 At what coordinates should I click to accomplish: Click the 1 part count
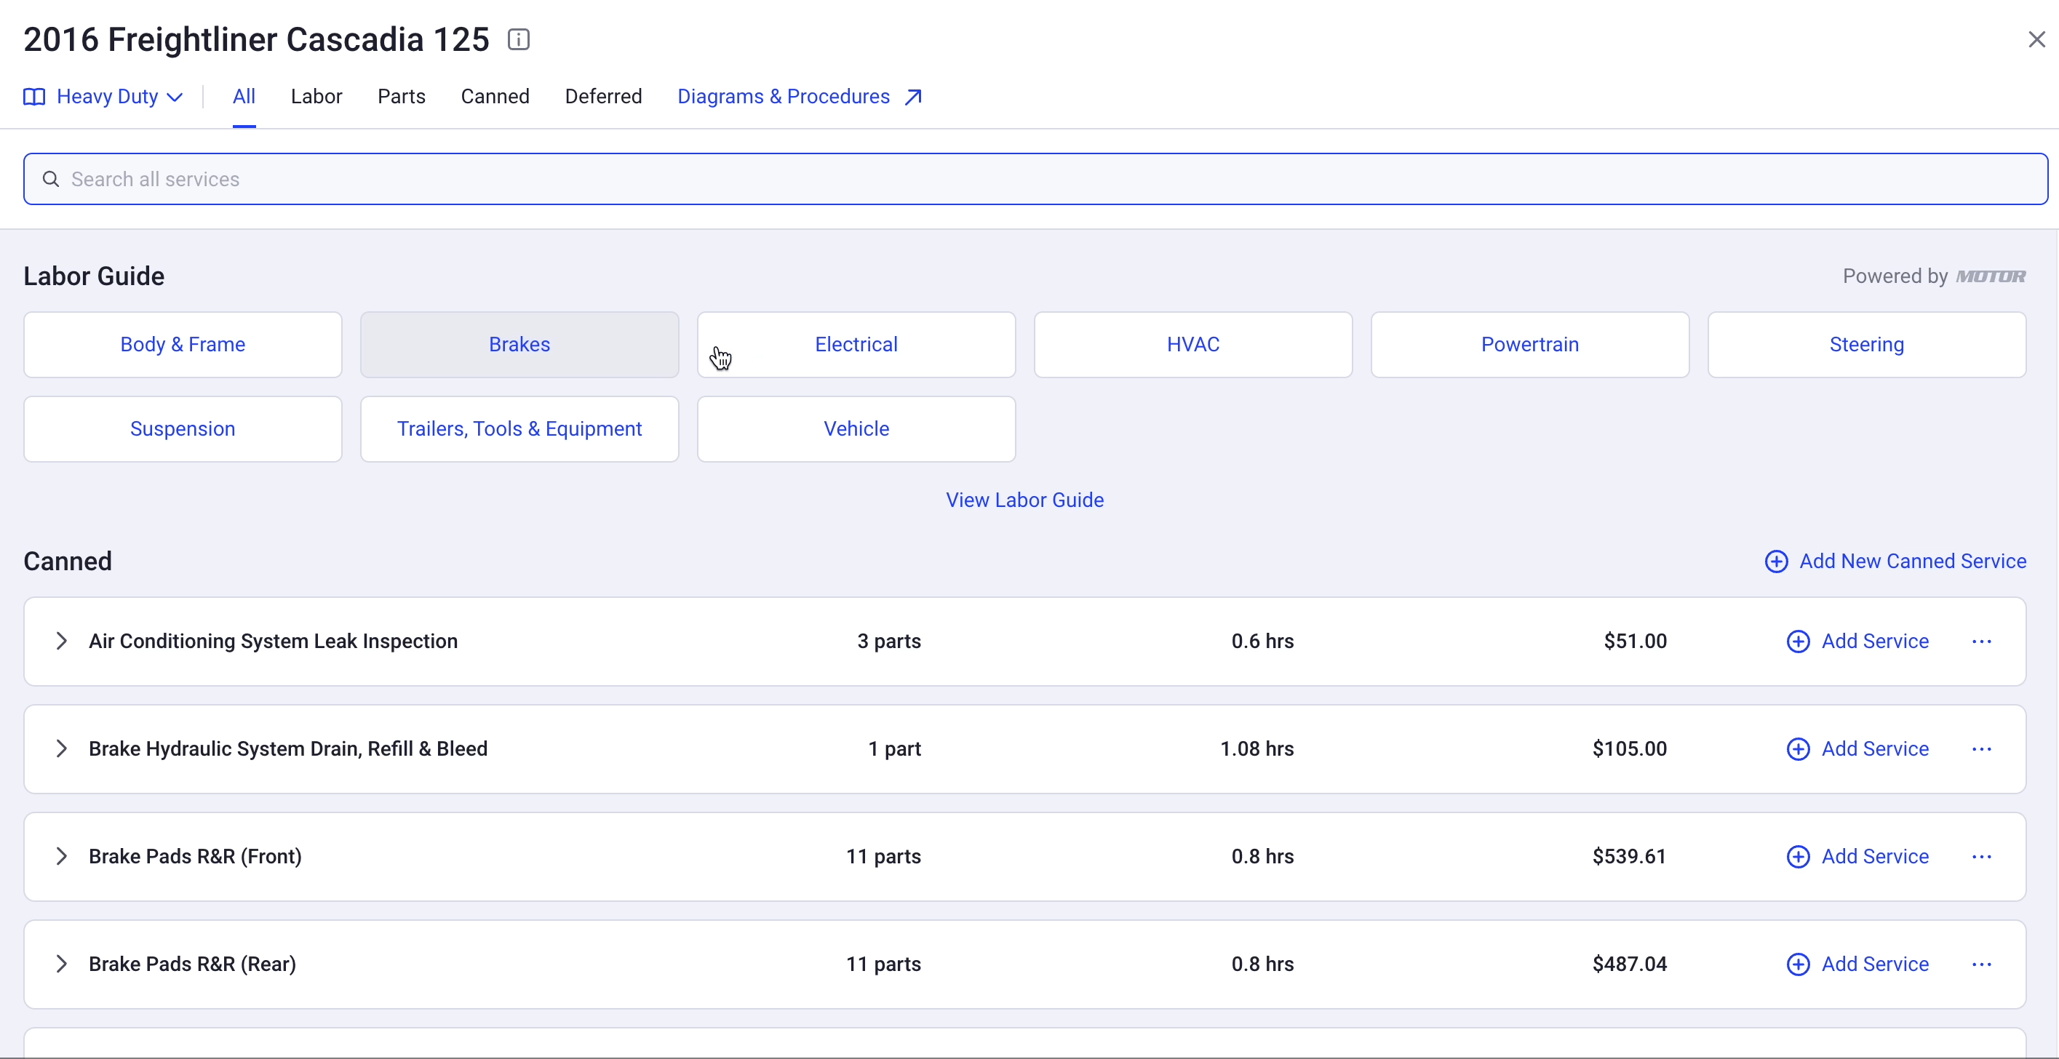(894, 749)
